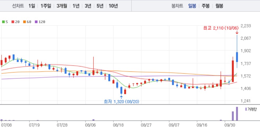This screenshot has height=130, width=260.
Task: Click the 1,241 price axis label
Action: tap(245, 101)
